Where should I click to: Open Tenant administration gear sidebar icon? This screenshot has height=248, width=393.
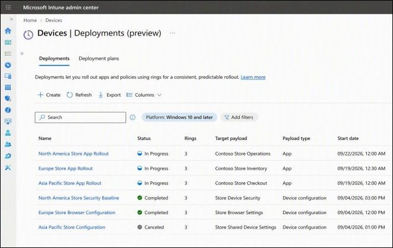tap(8, 156)
